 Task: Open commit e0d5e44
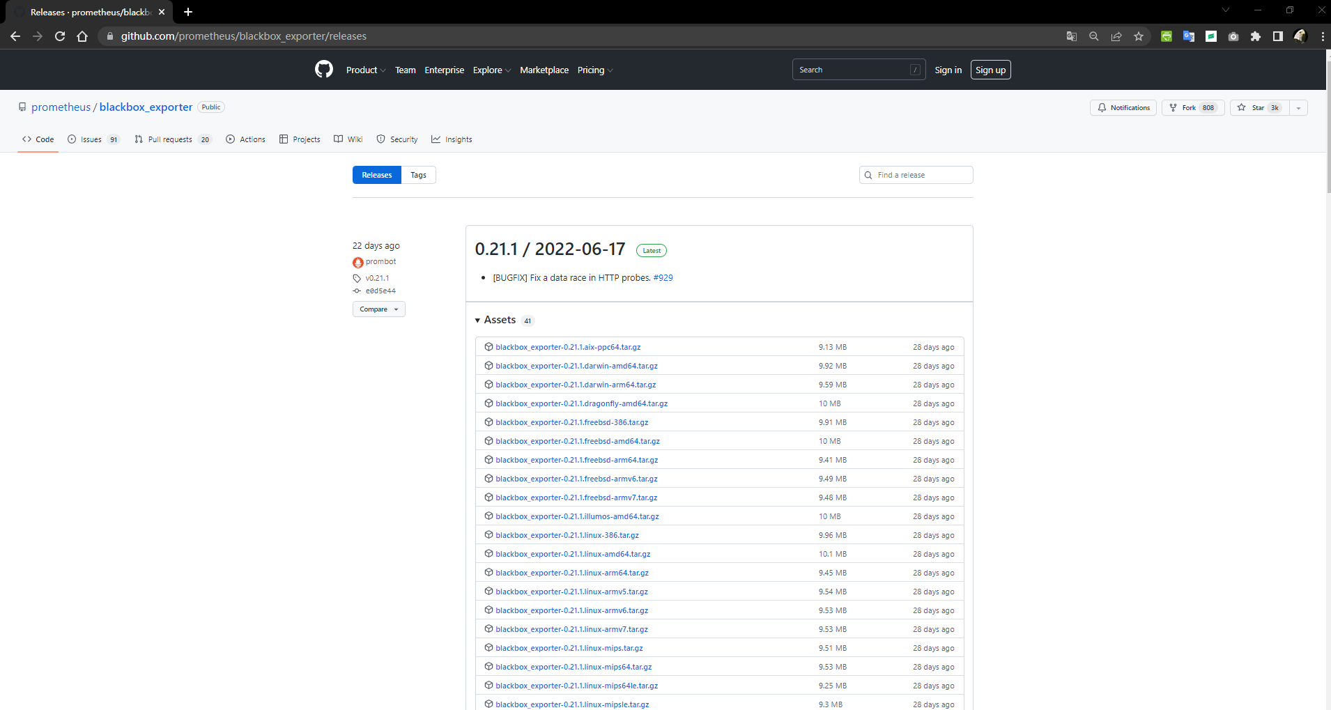pyautogui.click(x=380, y=291)
